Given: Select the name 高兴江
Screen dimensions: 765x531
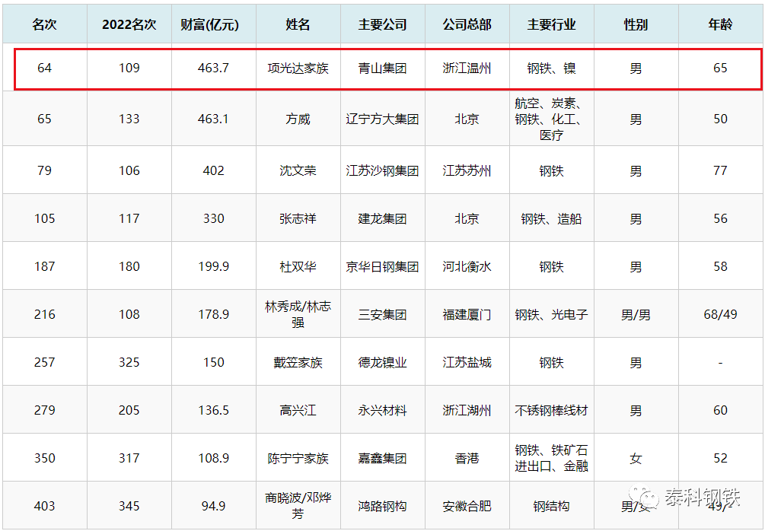Looking at the screenshot, I should [298, 410].
